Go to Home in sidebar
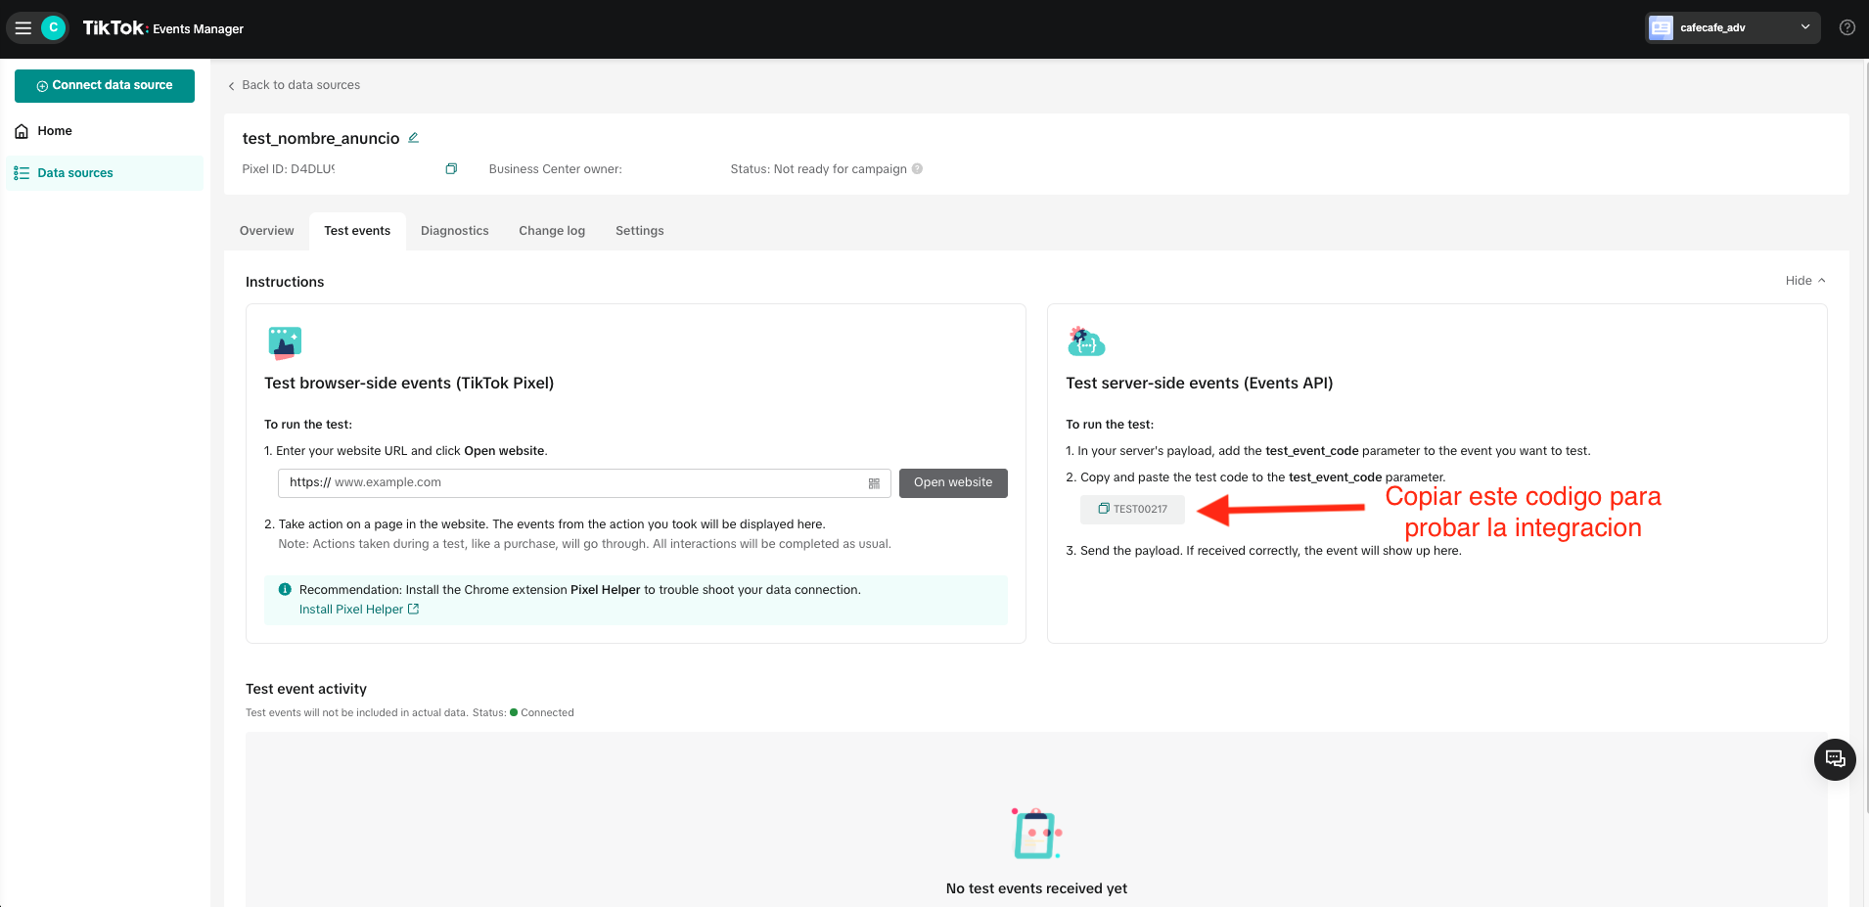 pos(55,131)
